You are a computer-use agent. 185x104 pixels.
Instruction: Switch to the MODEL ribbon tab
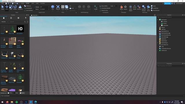(x=28, y=3)
